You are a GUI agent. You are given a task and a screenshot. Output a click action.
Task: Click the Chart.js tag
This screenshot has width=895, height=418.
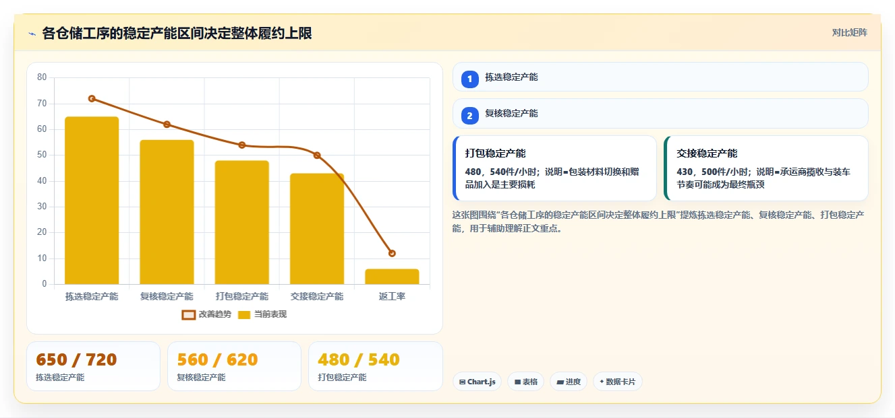pos(477,382)
